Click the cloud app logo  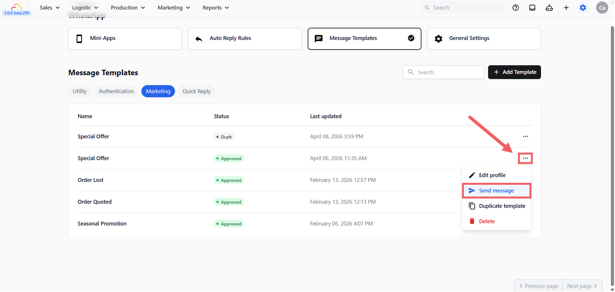(17, 7)
